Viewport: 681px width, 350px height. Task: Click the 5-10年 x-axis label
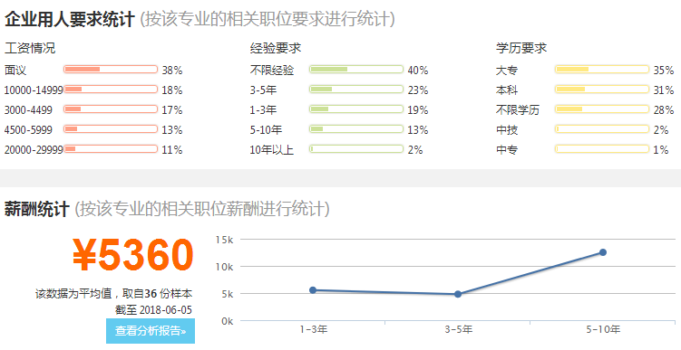coord(603,329)
